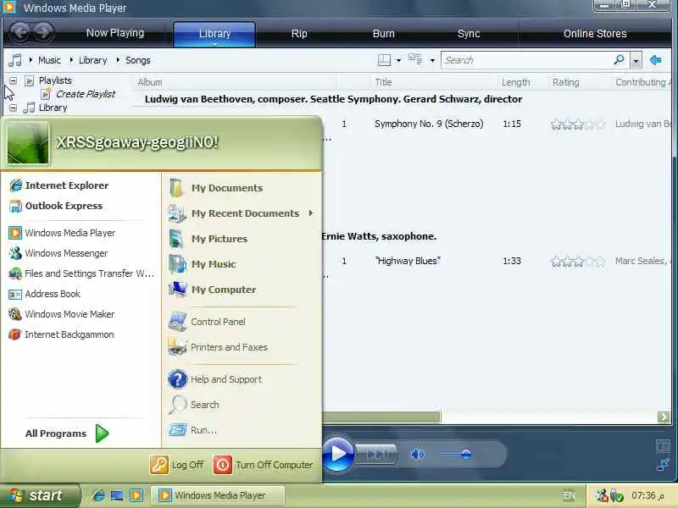Click the Music breadcrumb arrow
This screenshot has height=508, width=678.
click(x=31, y=59)
